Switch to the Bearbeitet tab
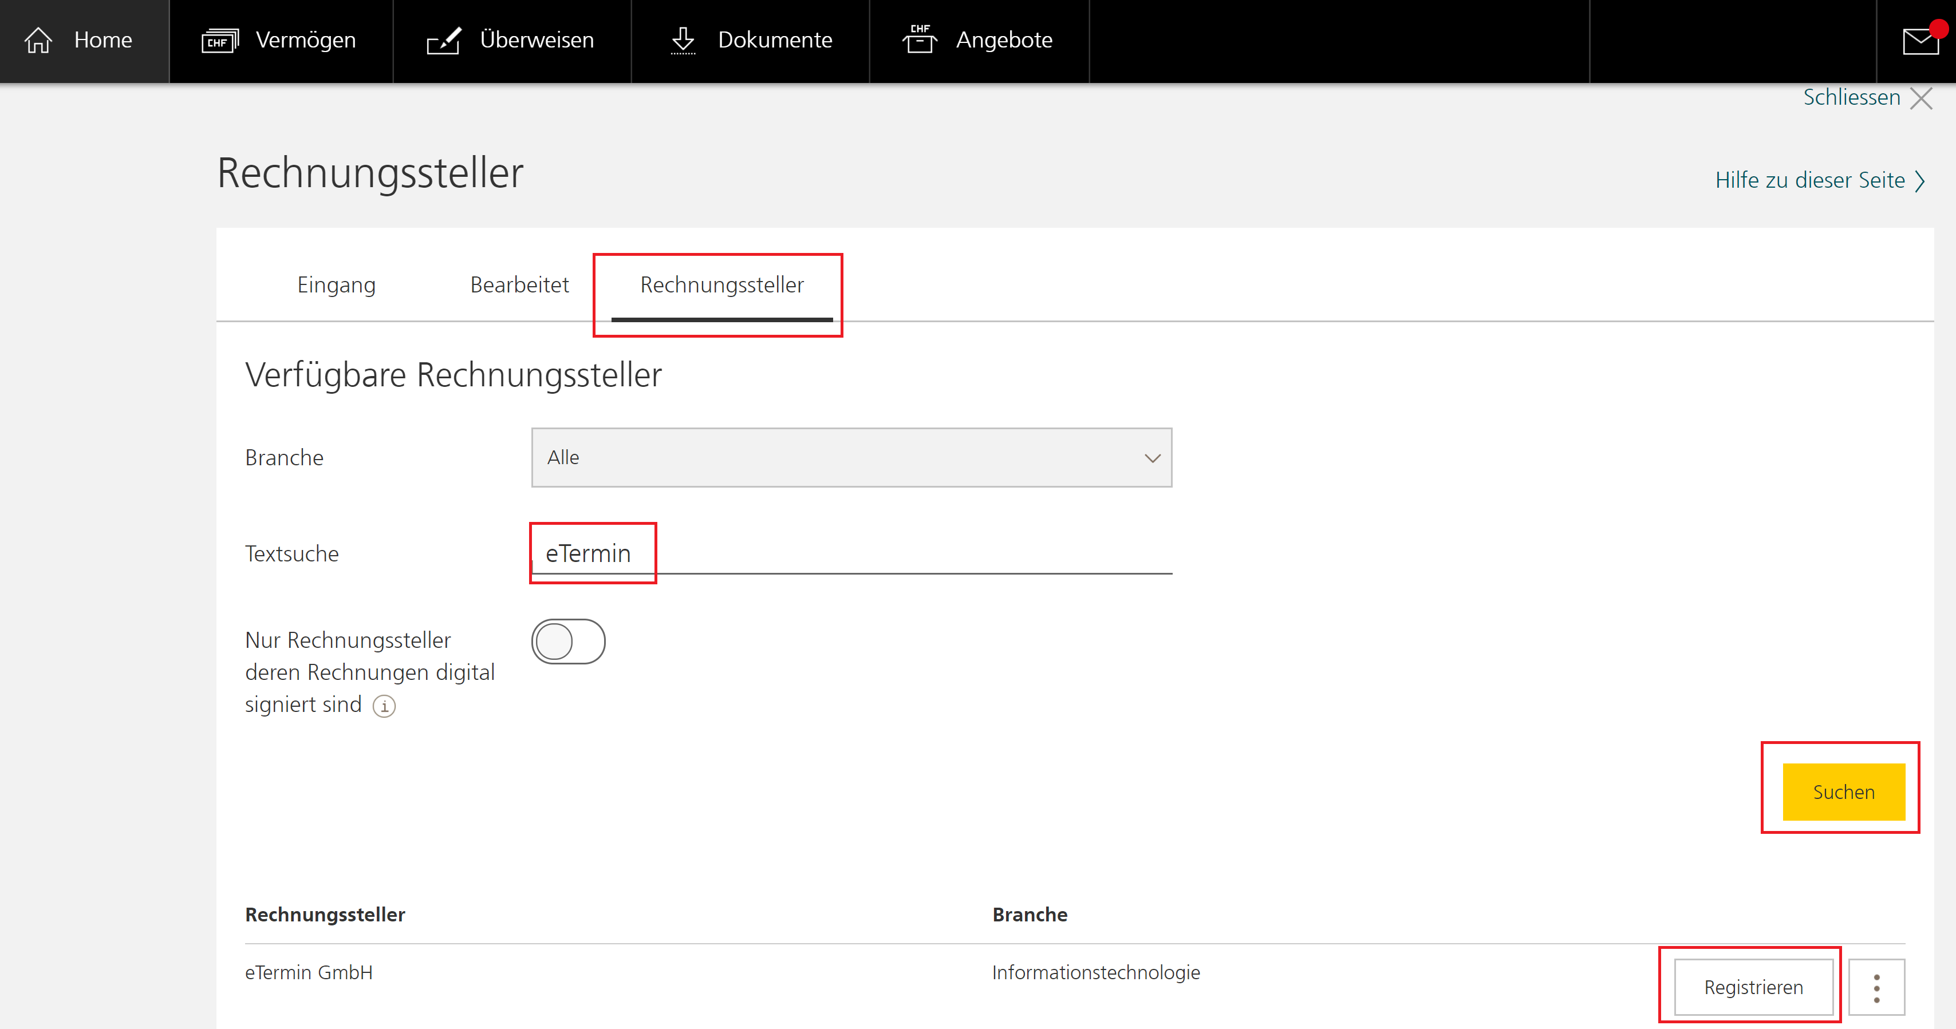Viewport: 1956px width, 1029px height. point(519,286)
